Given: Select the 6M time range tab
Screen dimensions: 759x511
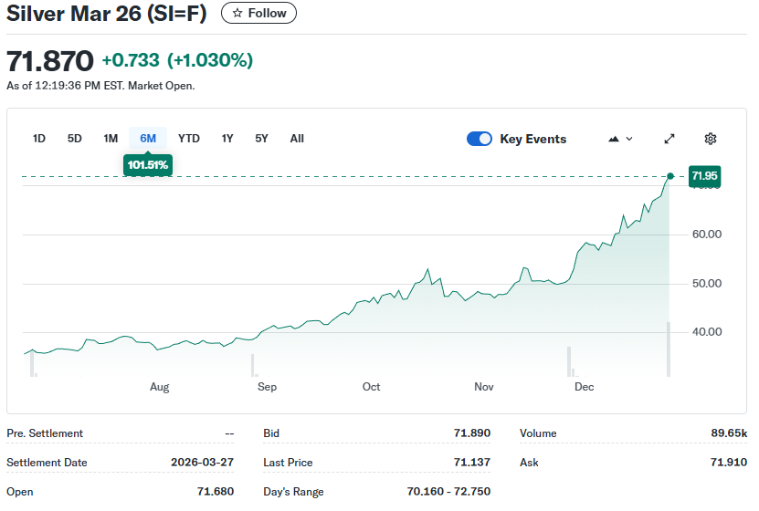Looking at the screenshot, I should pos(148,139).
